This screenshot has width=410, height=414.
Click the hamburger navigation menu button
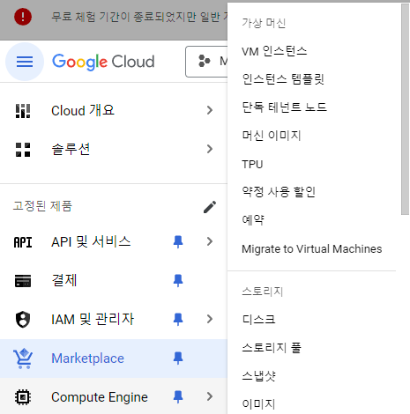pyautogui.click(x=25, y=62)
